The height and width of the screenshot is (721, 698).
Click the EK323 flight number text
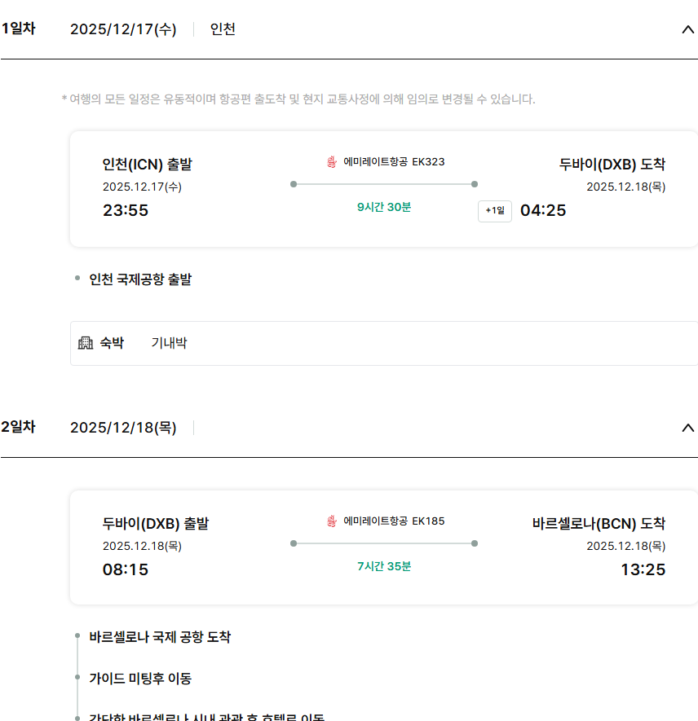click(429, 161)
